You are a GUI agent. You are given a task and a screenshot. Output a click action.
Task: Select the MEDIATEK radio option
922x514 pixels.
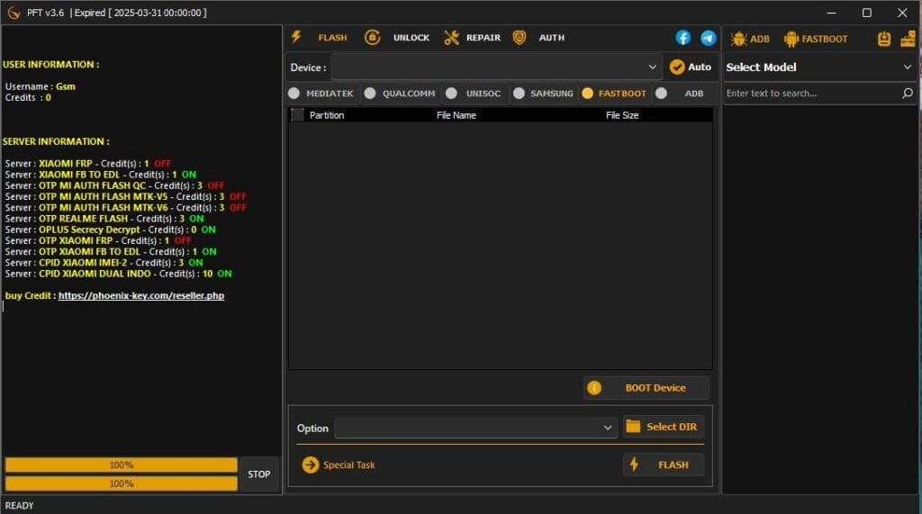point(294,93)
